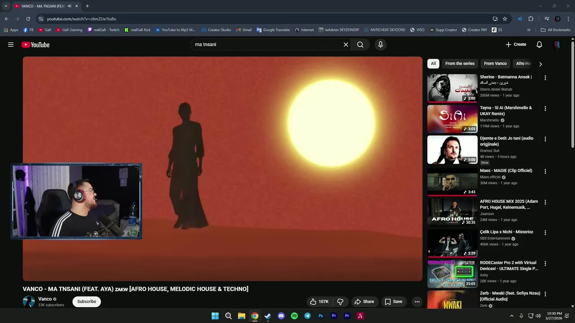Open options for Çelik Lipa x Nichi video
The width and height of the screenshot is (575, 323).
click(545, 233)
